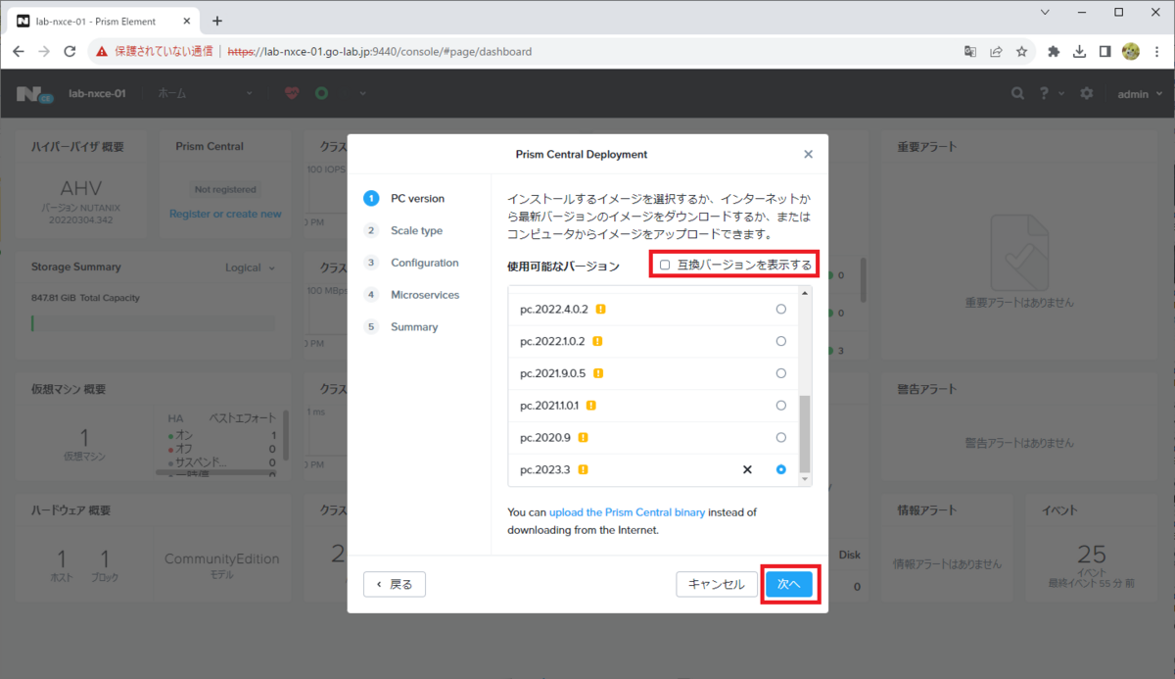Switch to lab-nxce-01 Prism Element tab
The height and width of the screenshot is (679, 1175).
[102, 21]
